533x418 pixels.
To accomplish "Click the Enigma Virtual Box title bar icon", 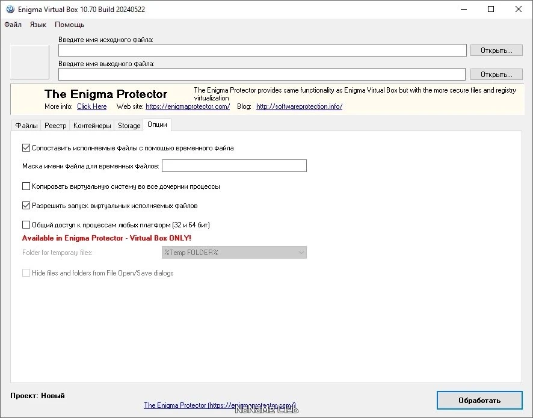I will click(10, 9).
